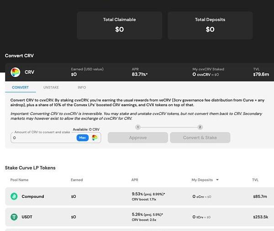Viewport: 274px width, 231px height.
Task: Focus the CRV amount input field
Action: click(x=43, y=138)
